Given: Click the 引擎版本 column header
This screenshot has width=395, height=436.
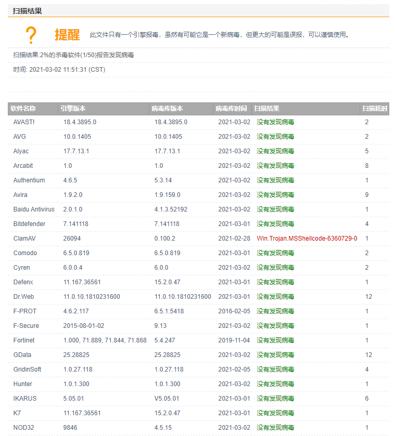Looking at the screenshot, I should pyautogui.click(x=73, y=109).
